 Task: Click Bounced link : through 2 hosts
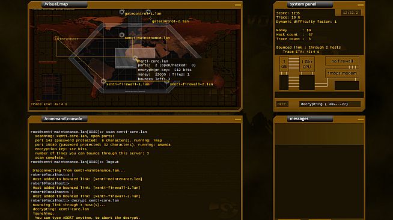[x=308, y=47]
